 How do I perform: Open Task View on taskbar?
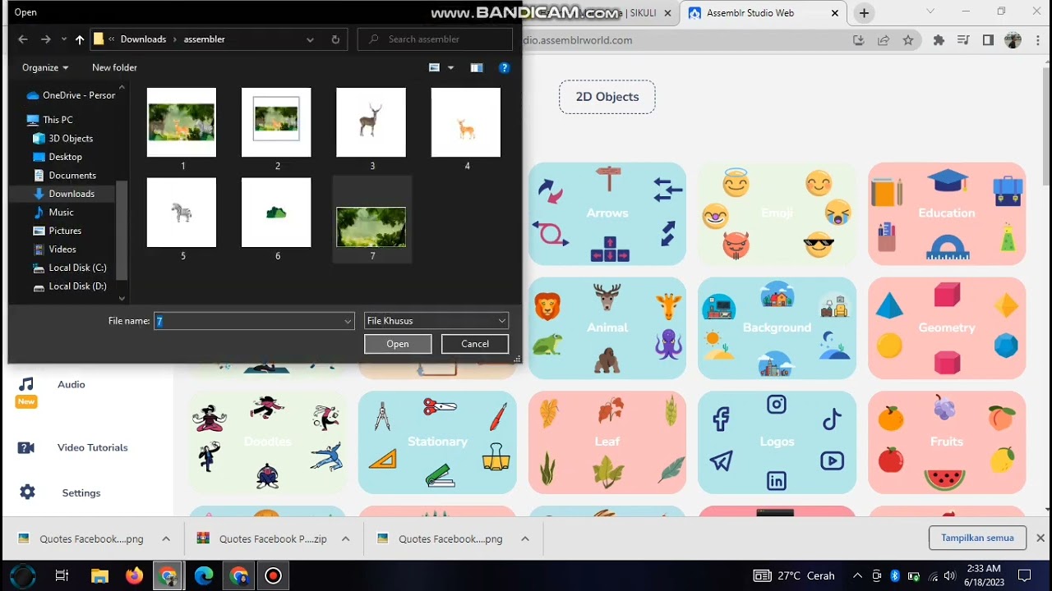pos(62,575)
